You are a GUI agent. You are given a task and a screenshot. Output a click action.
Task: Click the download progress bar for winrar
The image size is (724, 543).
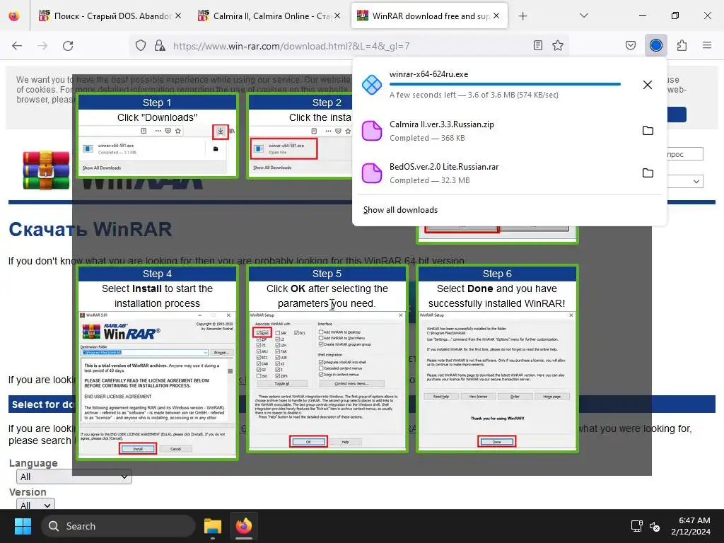point(505,85)
